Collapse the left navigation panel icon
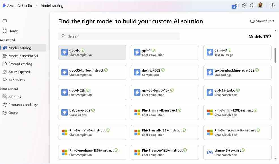Screen dimensions: 279x164 click(x=5, y=21)
